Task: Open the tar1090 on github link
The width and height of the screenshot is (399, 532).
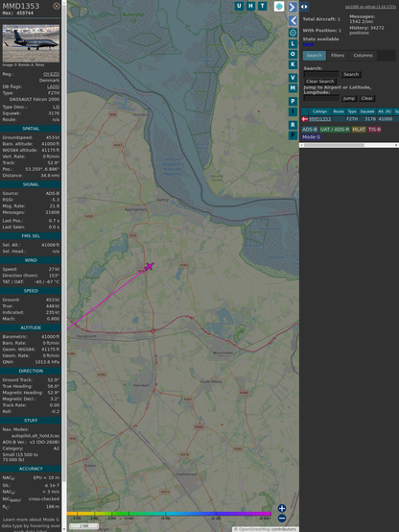Action: [x=370, y=7]
